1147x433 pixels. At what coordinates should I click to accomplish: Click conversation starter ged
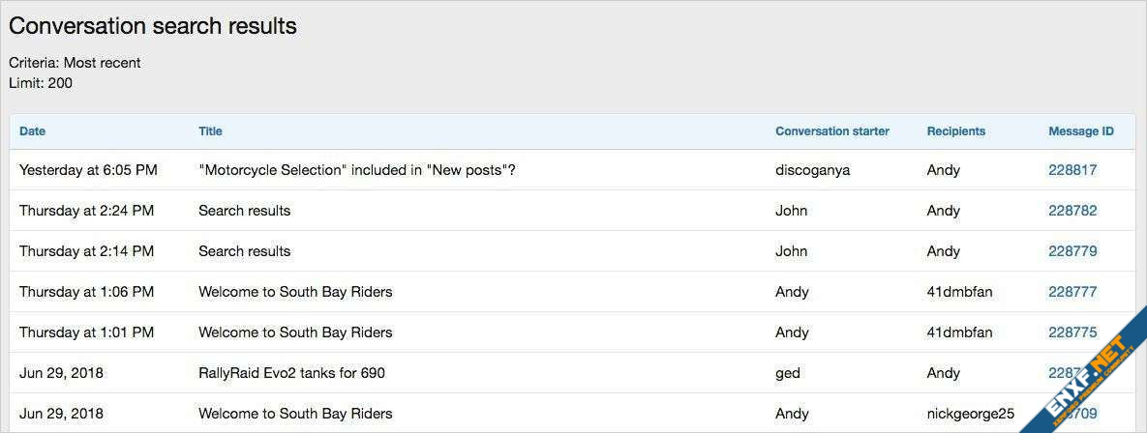coord(787,373)
